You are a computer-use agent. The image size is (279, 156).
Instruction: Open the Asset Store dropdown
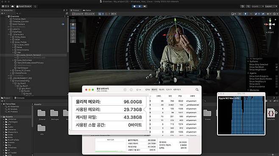click(x=24, y=6)
